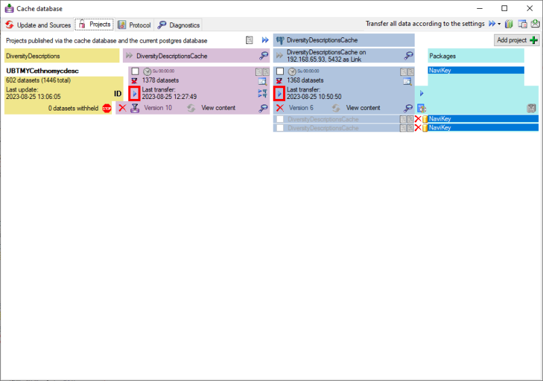Image resolution: width=543 pixels, height=381 pixels.
Task: Click the red STOP datasets withheld icon
Action: coord(107,108)
